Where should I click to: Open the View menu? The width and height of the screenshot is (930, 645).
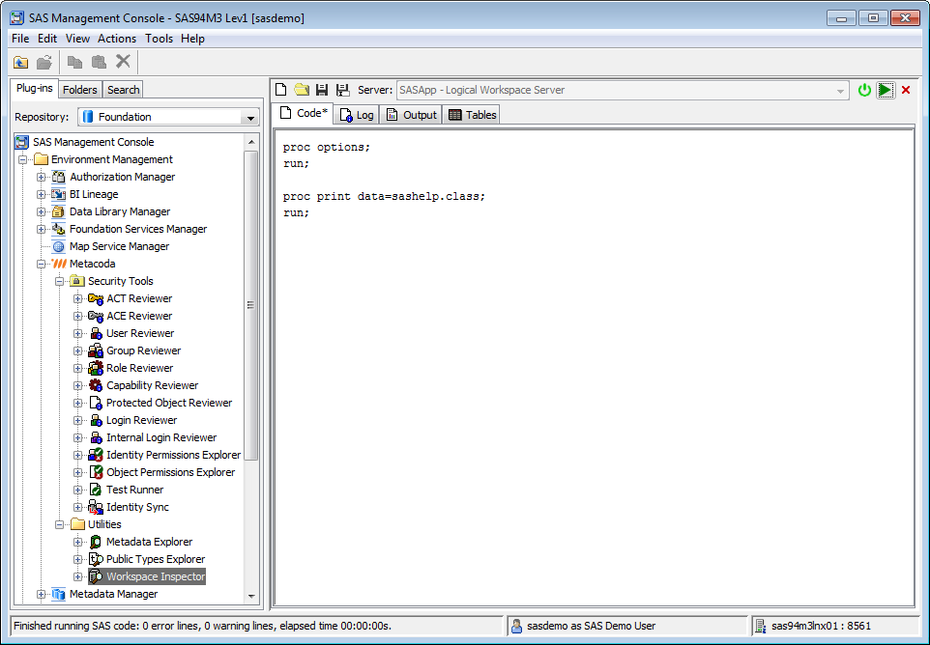tap(77, 39)
